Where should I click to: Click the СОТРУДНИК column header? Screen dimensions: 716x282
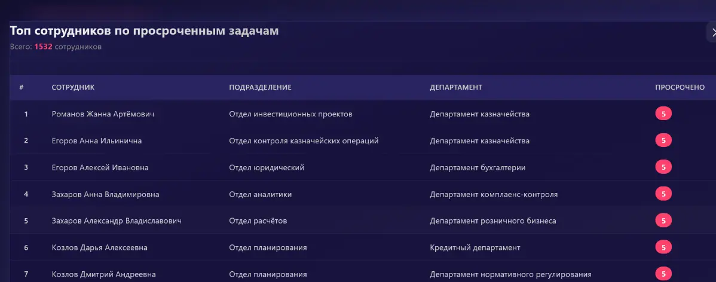tap(73, 87)
